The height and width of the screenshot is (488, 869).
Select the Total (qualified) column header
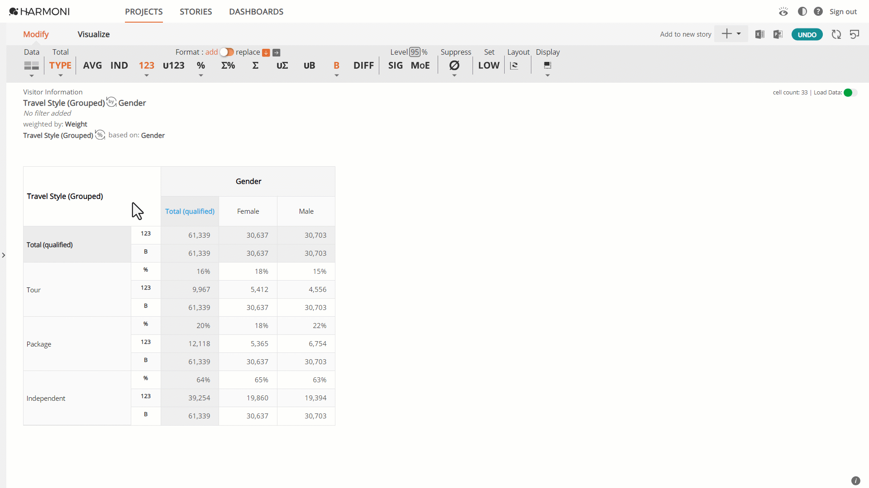click(x=190, y=211)
